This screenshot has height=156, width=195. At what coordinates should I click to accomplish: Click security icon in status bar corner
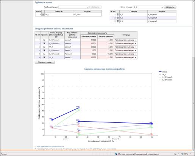175,154
